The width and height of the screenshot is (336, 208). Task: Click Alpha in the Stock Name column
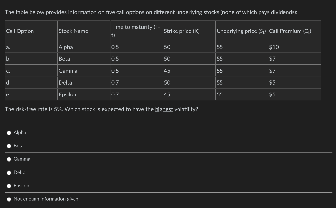point(66,47)
